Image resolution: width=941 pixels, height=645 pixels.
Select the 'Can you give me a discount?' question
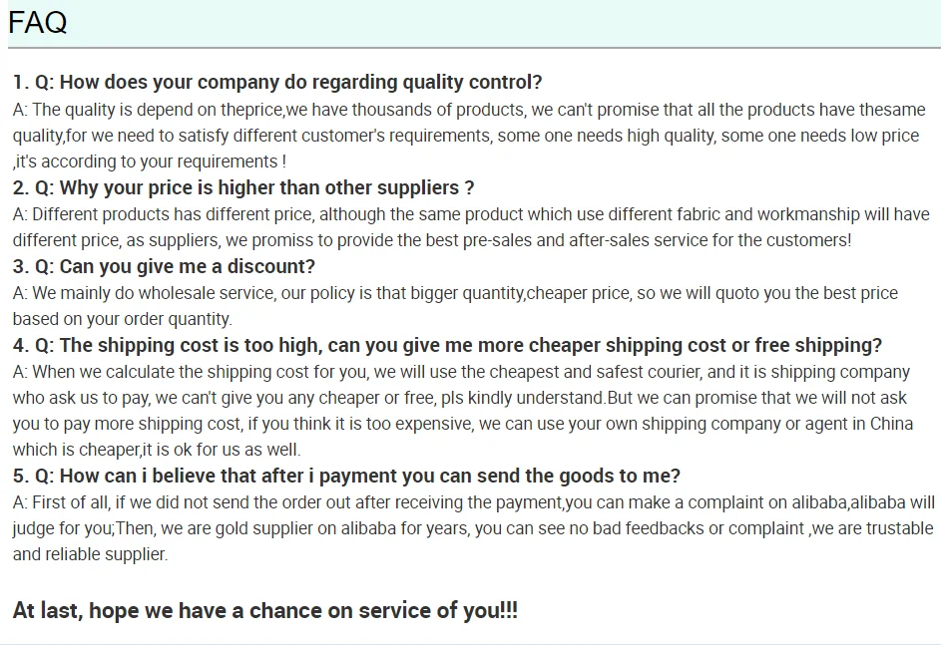[164, 267]
